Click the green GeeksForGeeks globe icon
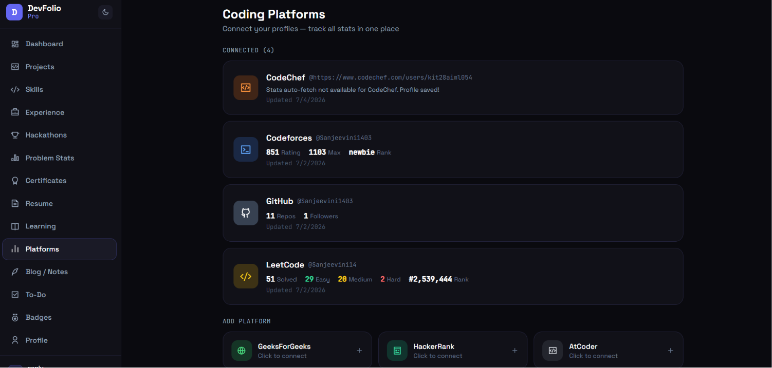The height and width of the screenshot is (368, 772). point(242,351)
